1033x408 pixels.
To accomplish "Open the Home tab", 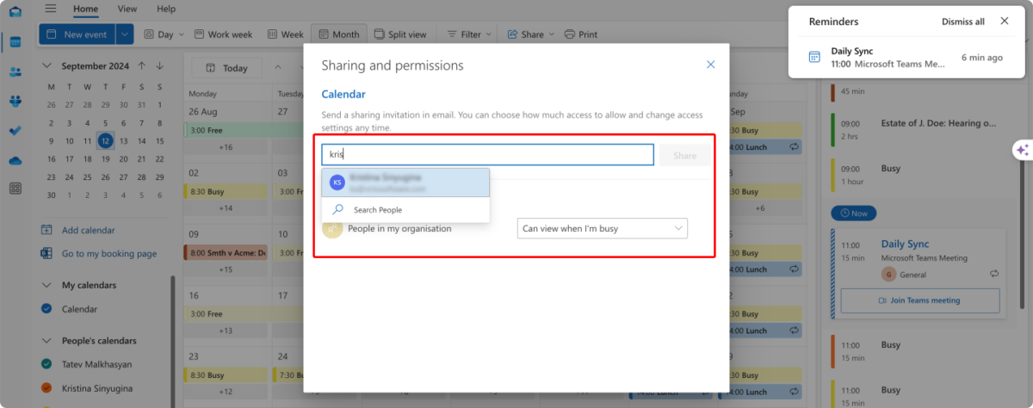I will coord(86,9).
